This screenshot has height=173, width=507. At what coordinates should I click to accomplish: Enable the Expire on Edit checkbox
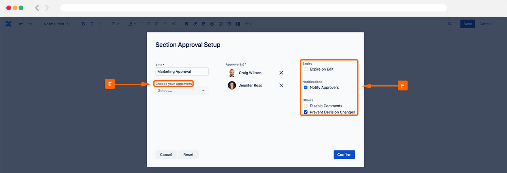[x=305, y=69]
